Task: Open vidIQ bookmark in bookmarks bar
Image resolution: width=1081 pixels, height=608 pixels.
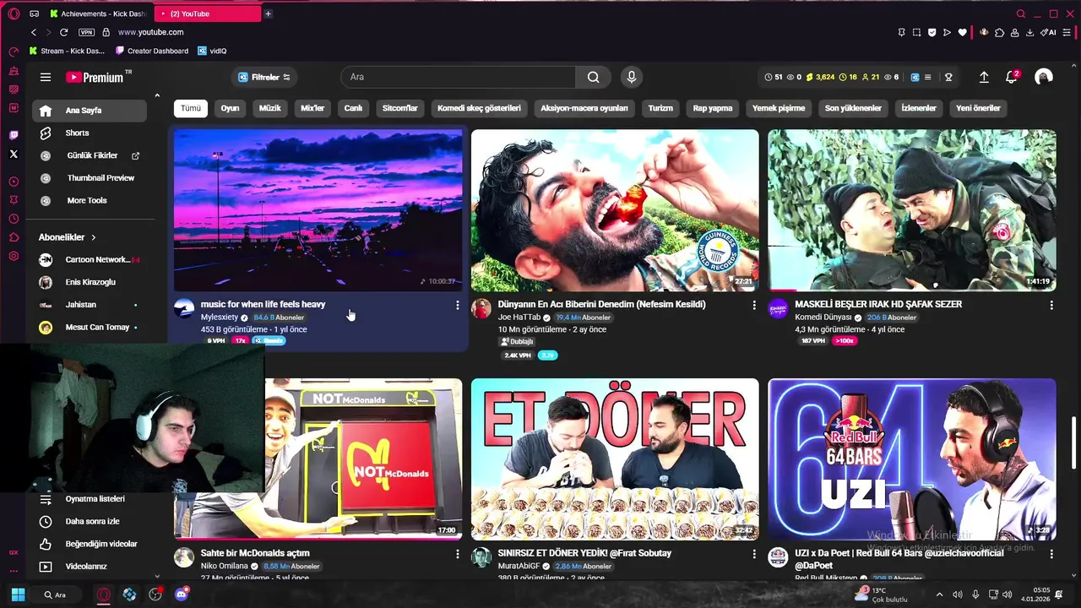Action: [212, 51]
